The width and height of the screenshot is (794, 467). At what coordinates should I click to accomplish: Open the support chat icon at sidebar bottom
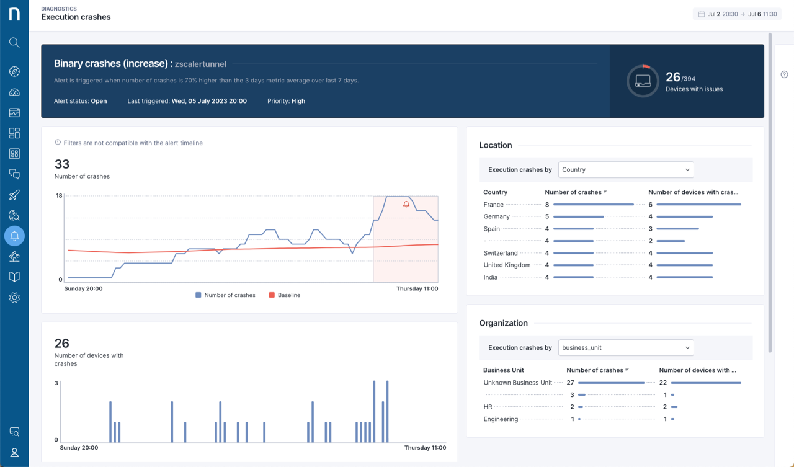(14, 431)
